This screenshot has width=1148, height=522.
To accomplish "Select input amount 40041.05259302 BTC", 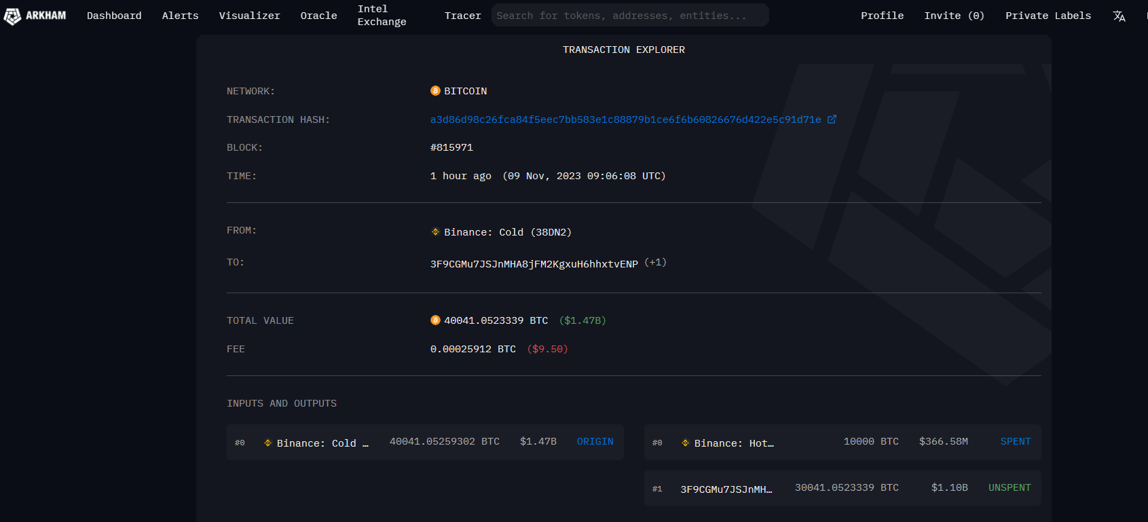I will click(x=444, y=442).
